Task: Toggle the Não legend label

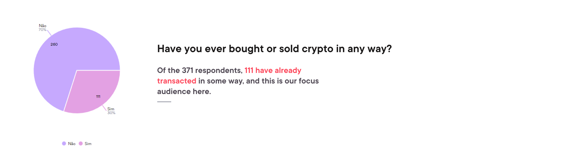Action: pos(72,144)
